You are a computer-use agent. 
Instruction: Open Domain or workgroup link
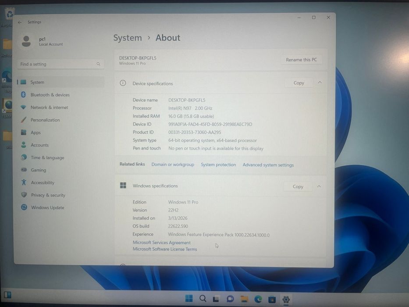coord(173,164)
